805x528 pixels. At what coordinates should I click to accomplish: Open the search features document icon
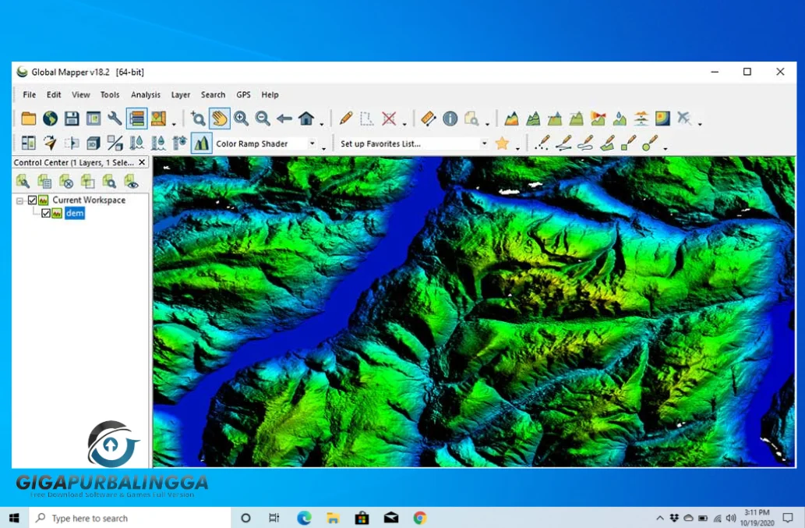tap(471, 119)
